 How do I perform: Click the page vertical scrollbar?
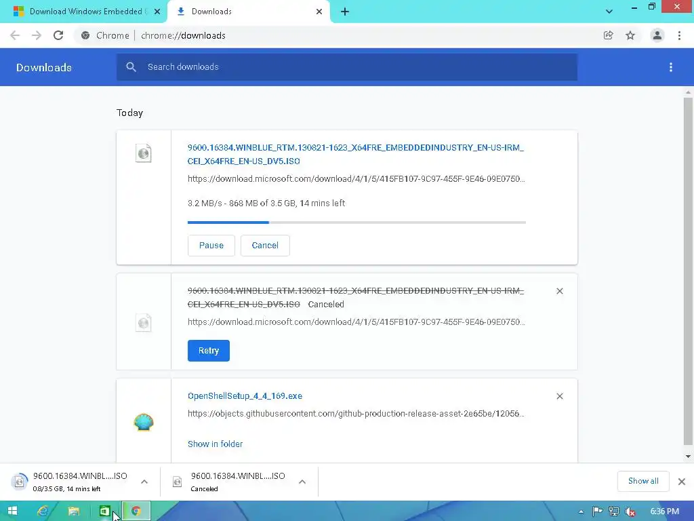click(688, 271)
